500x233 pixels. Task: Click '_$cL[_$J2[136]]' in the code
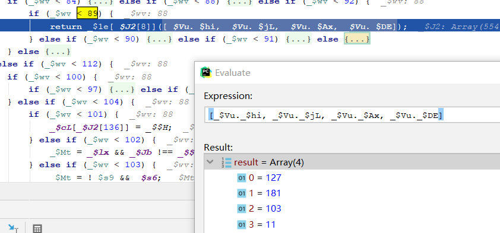89,127
